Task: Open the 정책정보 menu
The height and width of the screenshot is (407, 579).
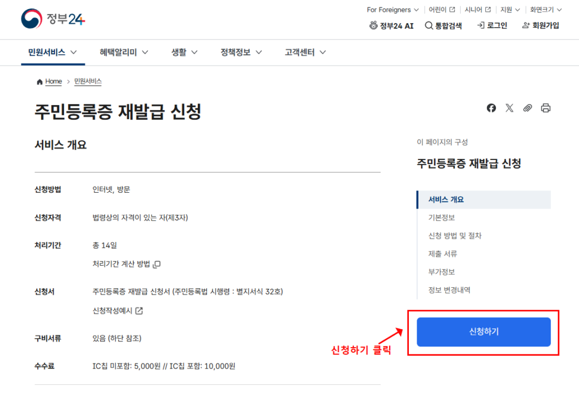Action: (236, 52)
